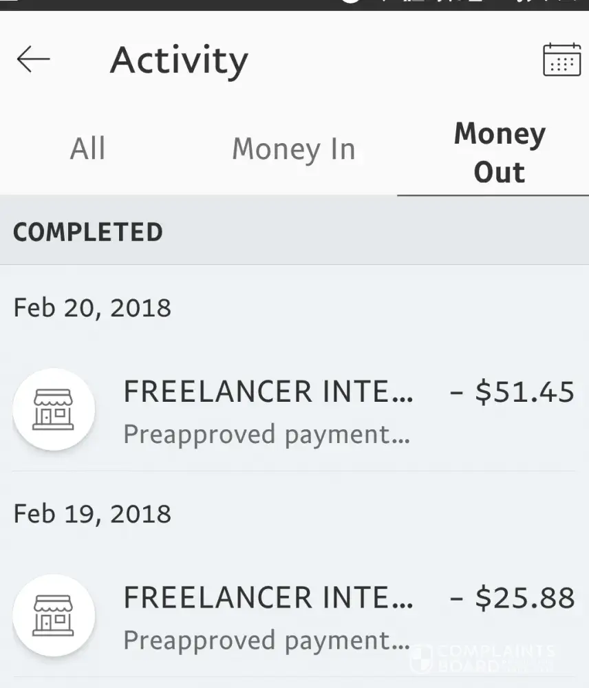Viewport: 589px width, 688px height.
Task: Open the Feb 19 FREELANCER INTE... transaction name
Action: point(268,598)
